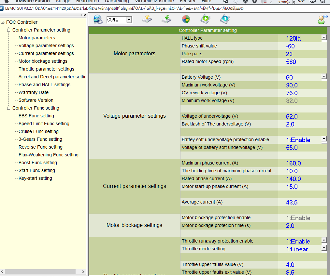Screen dimensions: 330x277
Task: Click the user chat bubble icon
Action: click(x=323, y=20)
